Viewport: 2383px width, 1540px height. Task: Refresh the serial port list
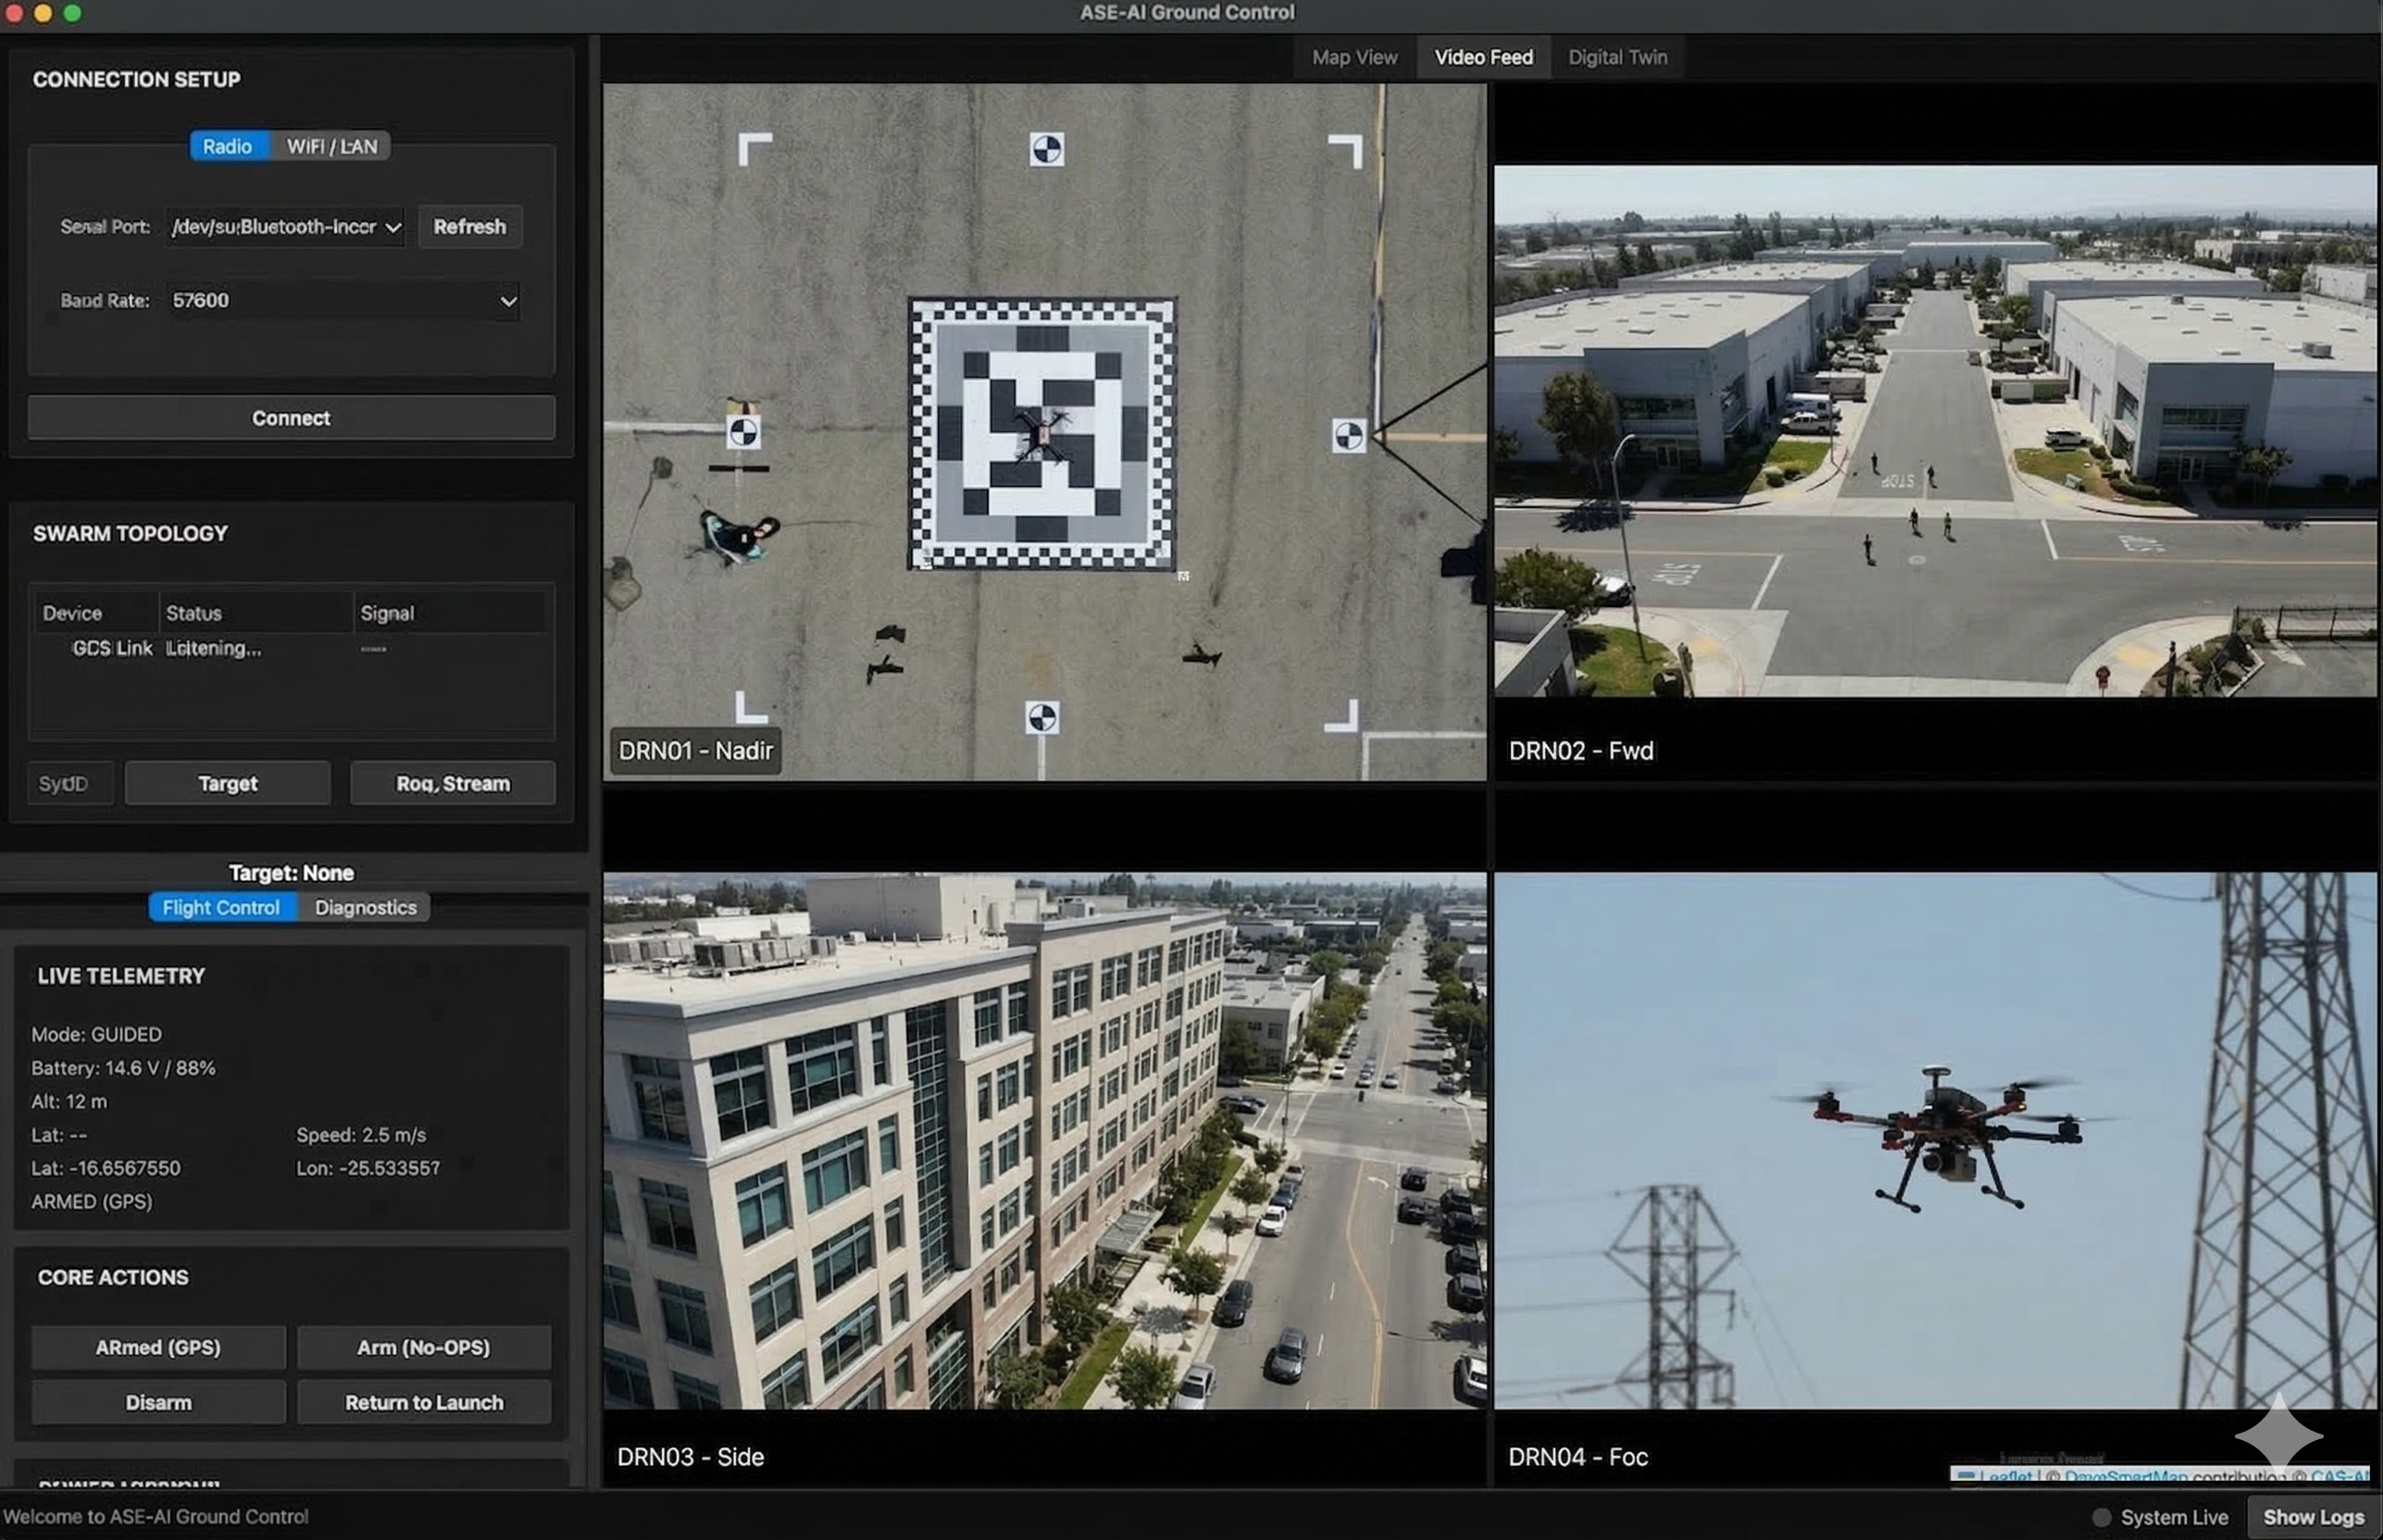tap(469, 227)
